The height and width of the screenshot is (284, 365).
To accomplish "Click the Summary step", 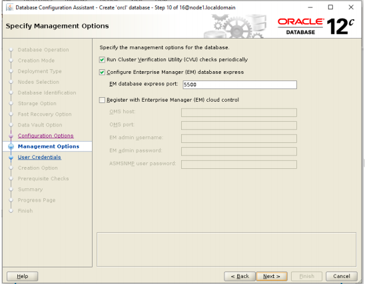I will [x=30, y=190].
